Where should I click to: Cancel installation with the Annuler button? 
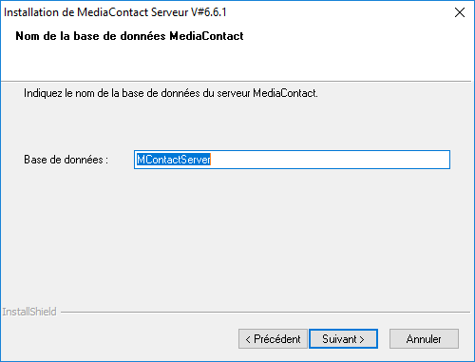pos(424,339)
